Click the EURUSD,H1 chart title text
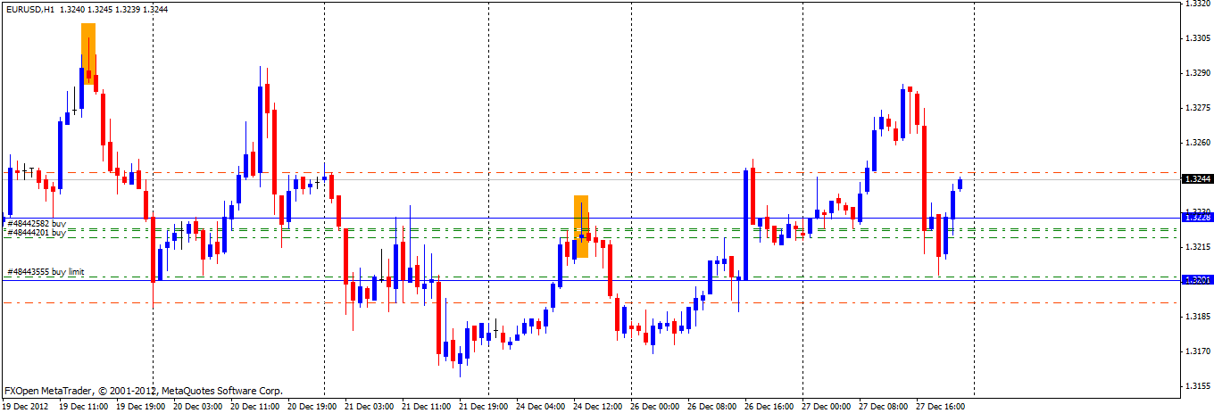Image resolution: width=1214 pixels, height=413 pixels. pos(29,9)
